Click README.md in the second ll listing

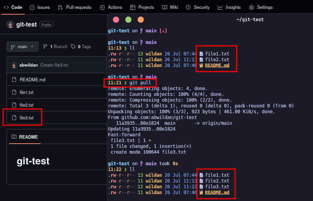(x=217, y=193)
